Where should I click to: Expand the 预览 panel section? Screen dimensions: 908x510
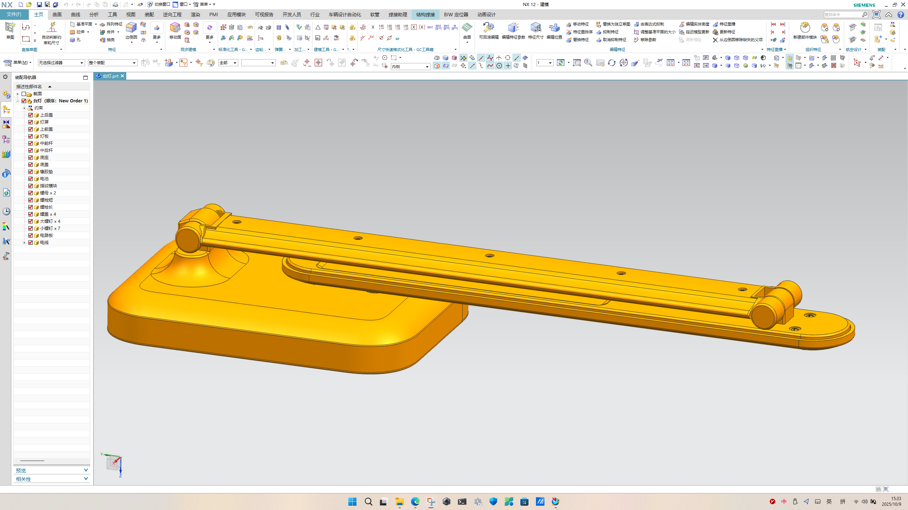[85, 470]
